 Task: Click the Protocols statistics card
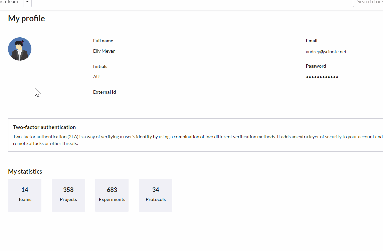click(x=156, y=195)
